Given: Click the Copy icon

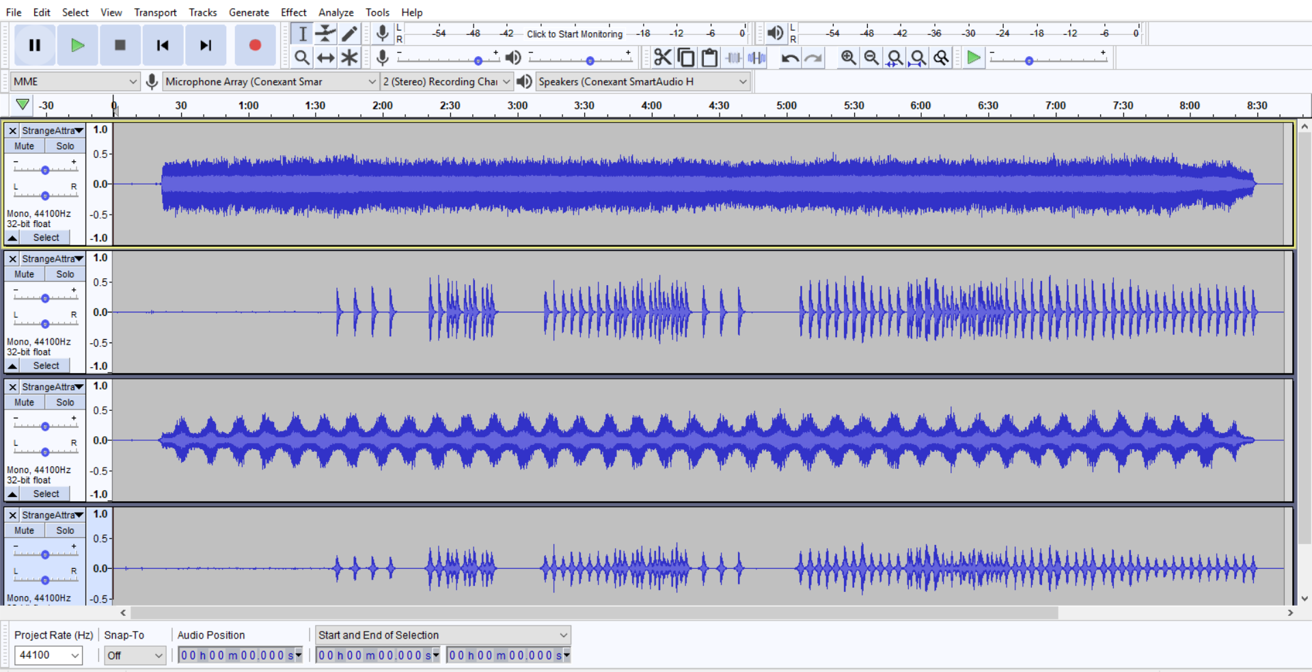Looking at the screenshot, I should coord(686,57).
